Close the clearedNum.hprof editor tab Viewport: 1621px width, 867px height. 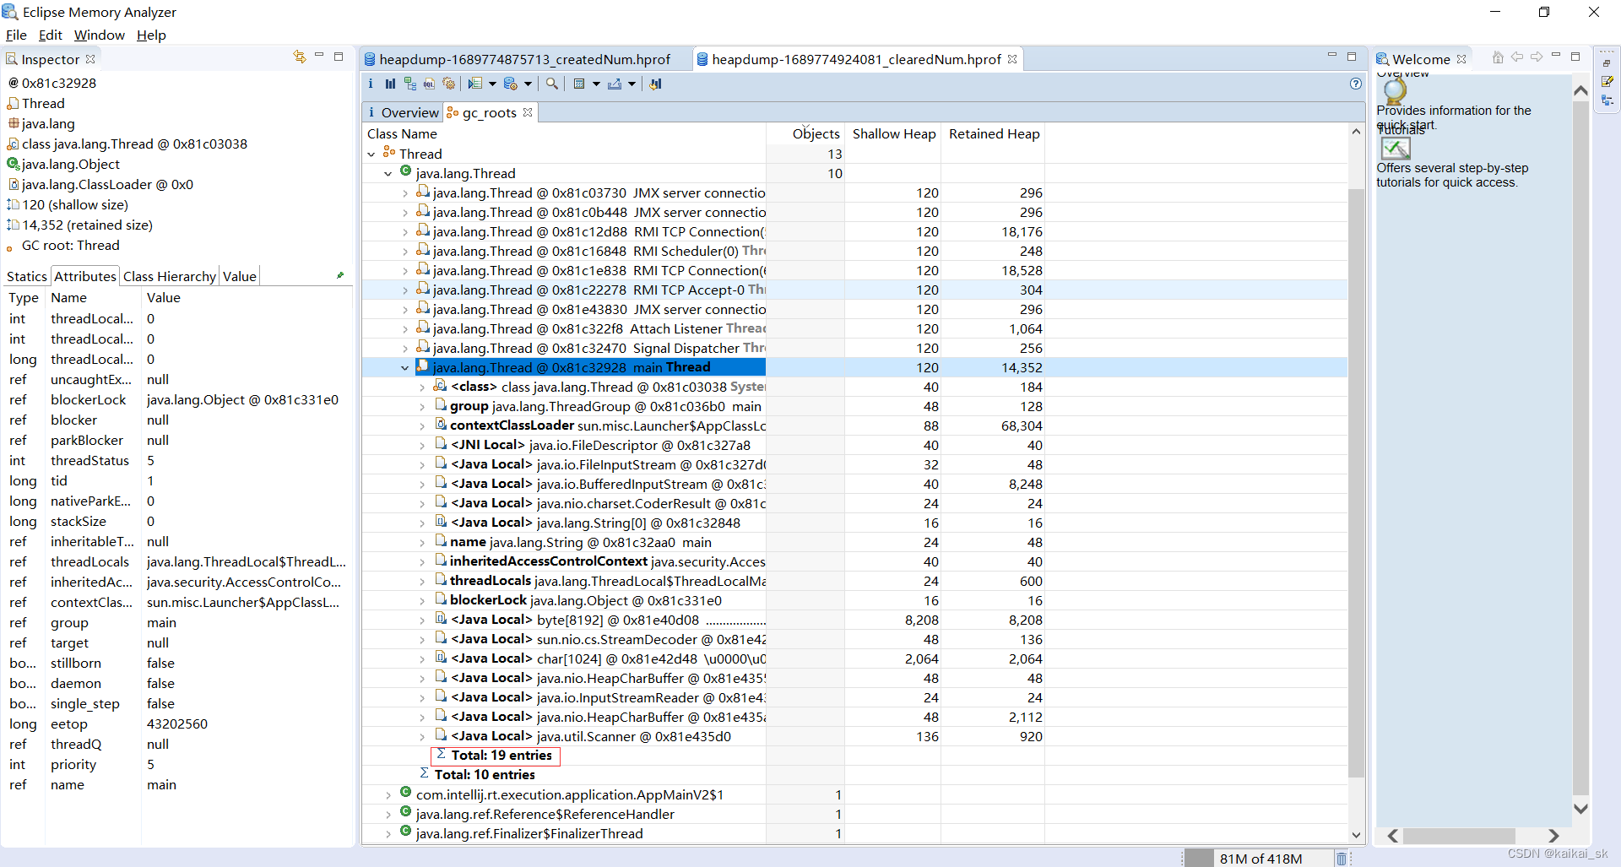pos(1012,59)
